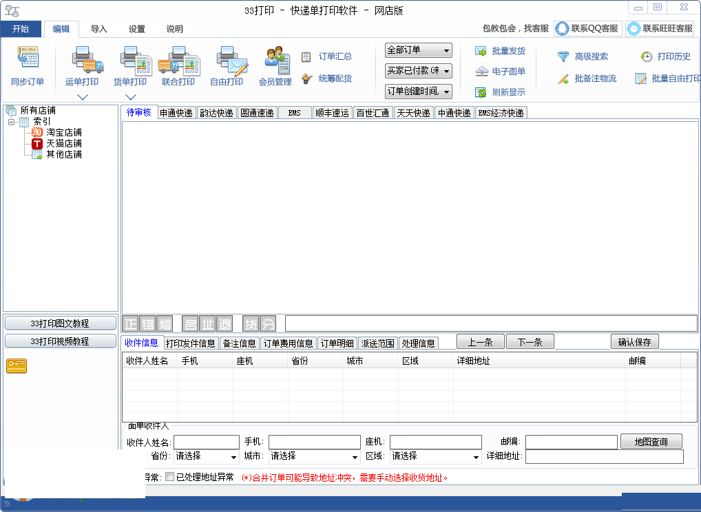Open the 订单创建时间 sort dropdown

click(418, 92)
